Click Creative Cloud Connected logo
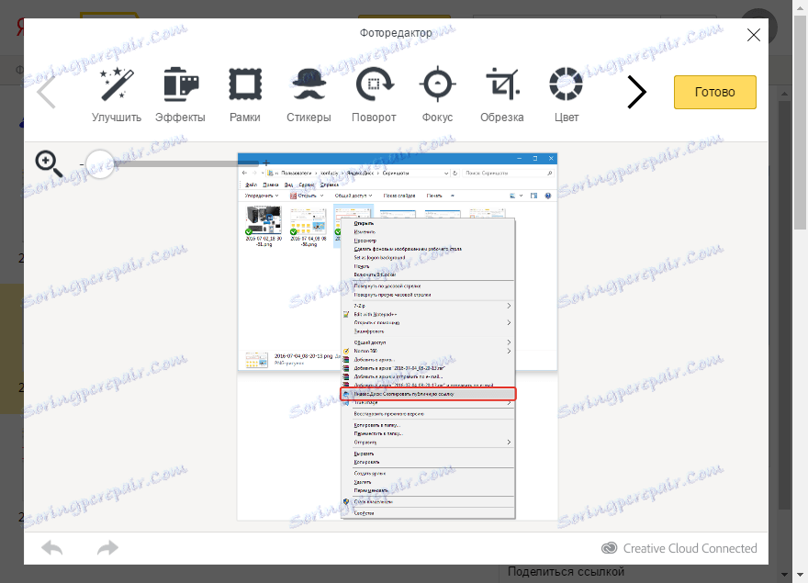 click(x=679, y=548)
